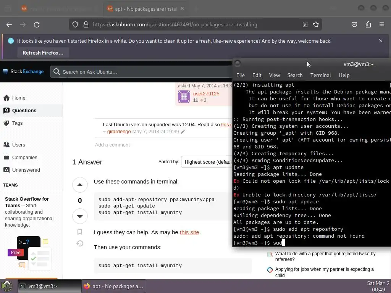Click '1 Answer' heading
391x293 pixels.
coord(87,162)
